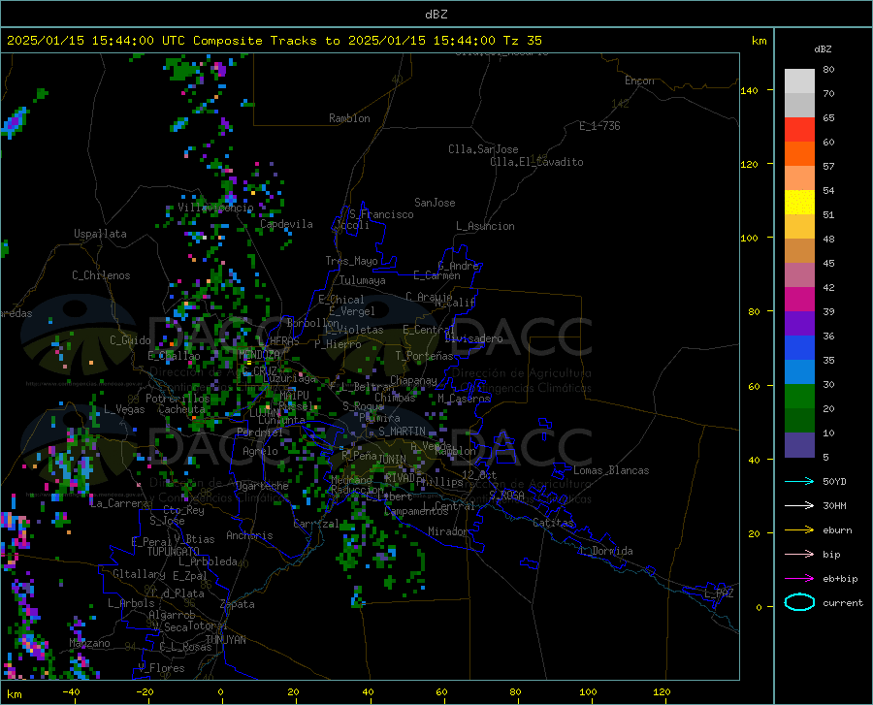Viewport: 873px width, 705px height.
Task: Click the MENDOZA city label on the map
Action: point(259,355)
